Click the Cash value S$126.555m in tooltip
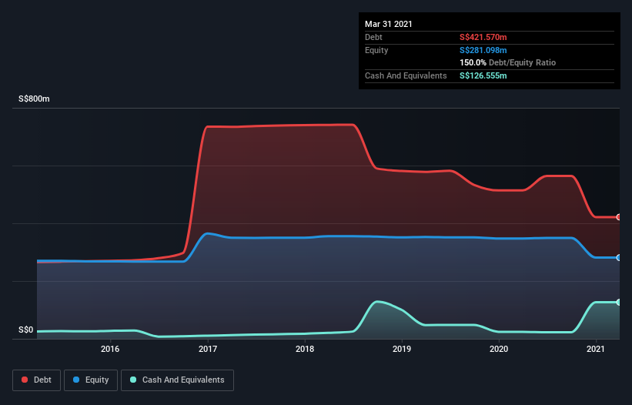This screenshot has width=632, height=405. click(483, 75)
